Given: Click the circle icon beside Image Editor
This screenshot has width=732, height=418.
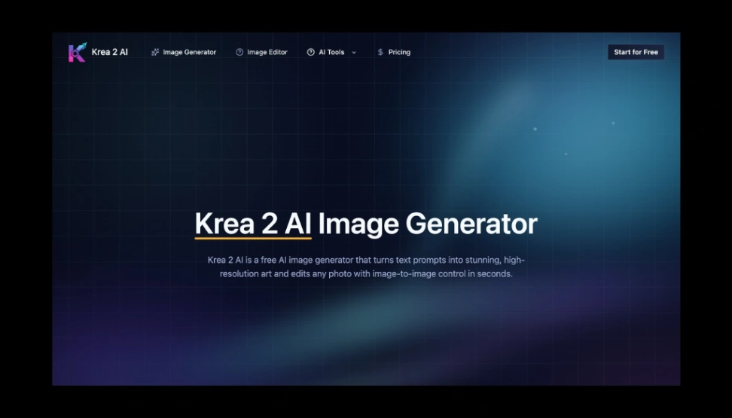Looking at the screenshot, I should pos(239,52).
